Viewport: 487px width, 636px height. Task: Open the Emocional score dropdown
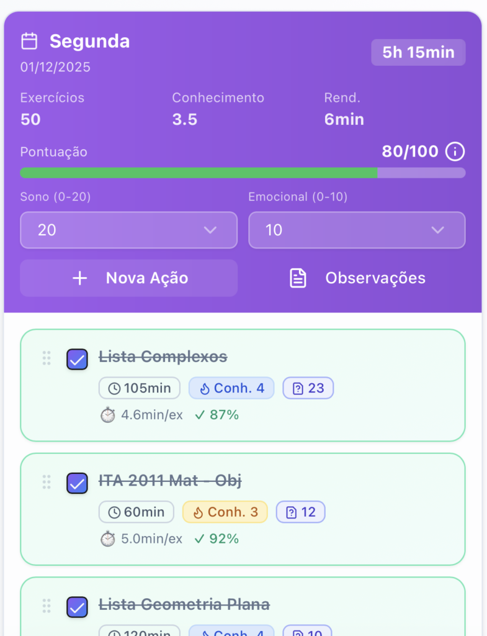tap(357, 230)
